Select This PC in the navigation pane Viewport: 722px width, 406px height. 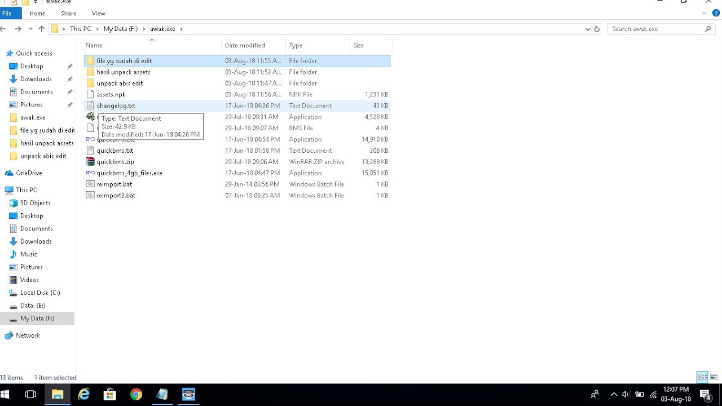(x=26, y=190)
